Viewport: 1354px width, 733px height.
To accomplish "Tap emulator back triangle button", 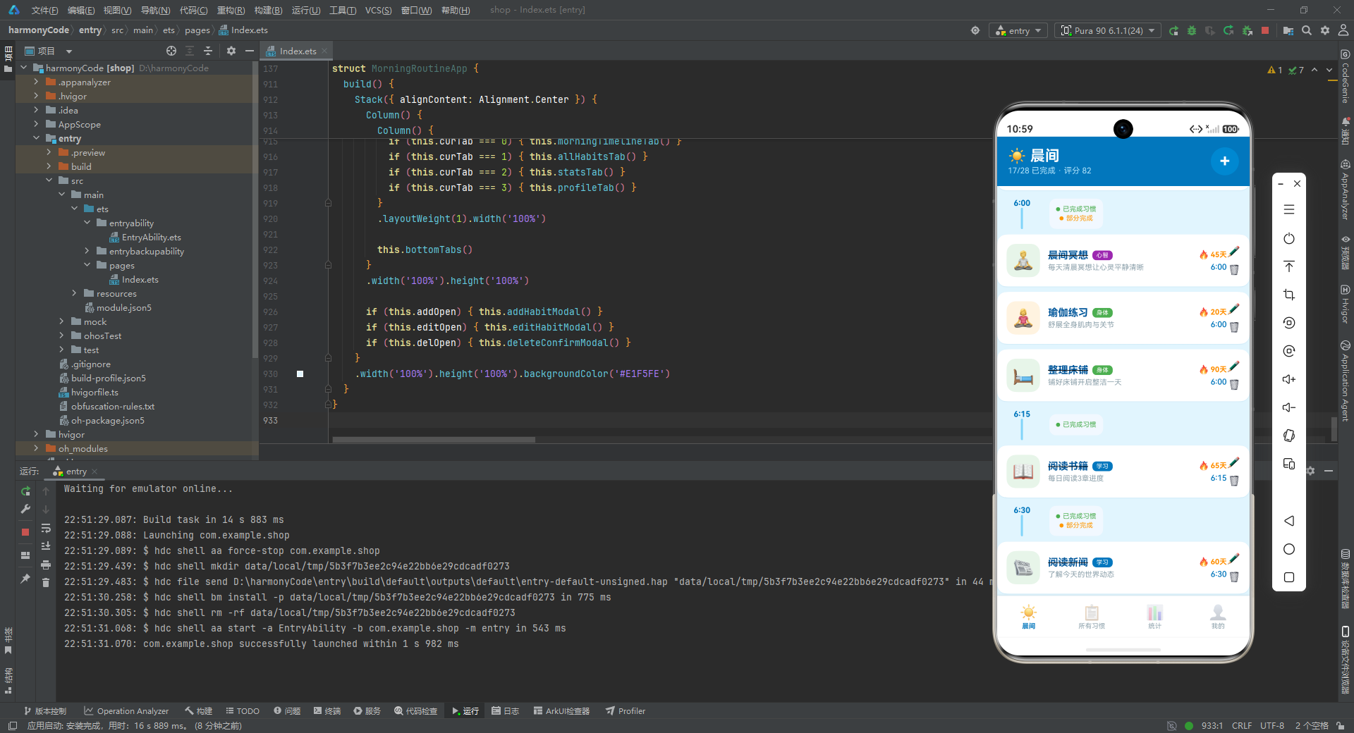I will coord(1289,521).
